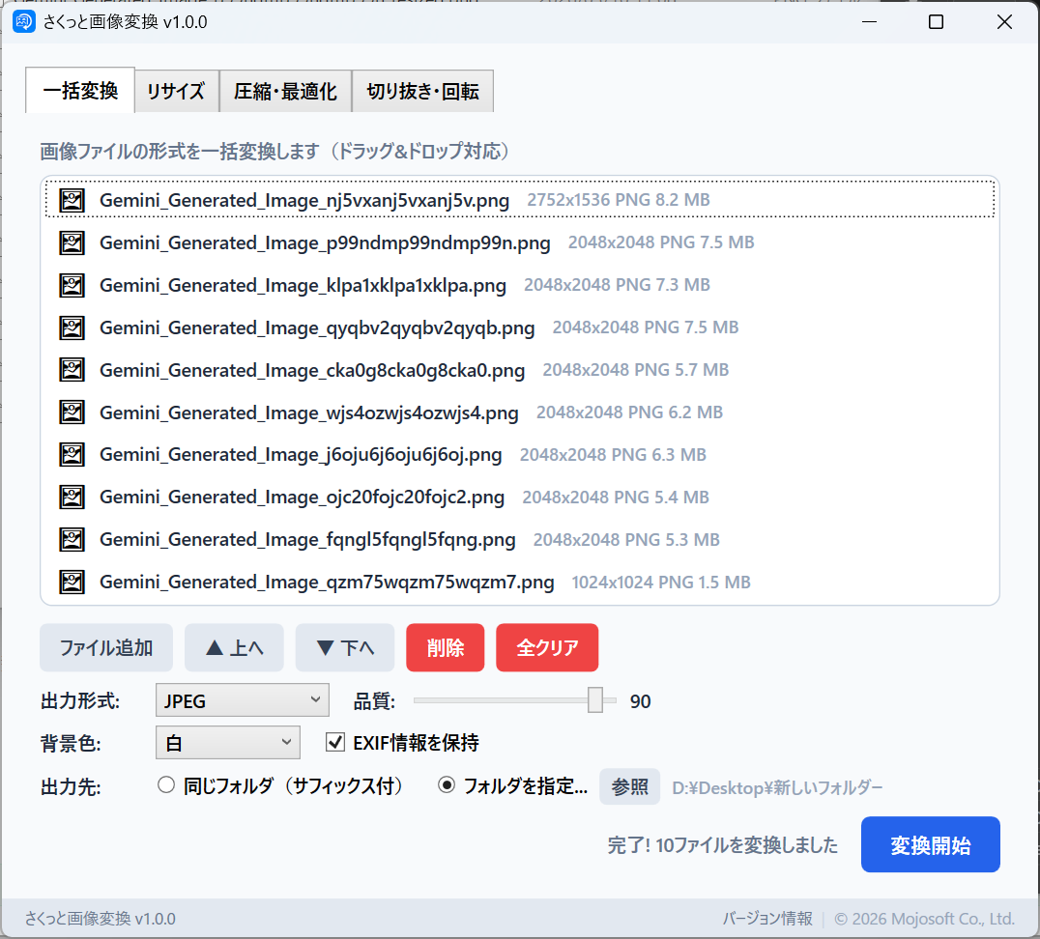Select the klpa1xklpa1xklpa.png file icon
This screenshot has height=939, width=1040.
[x=72, y=285]
